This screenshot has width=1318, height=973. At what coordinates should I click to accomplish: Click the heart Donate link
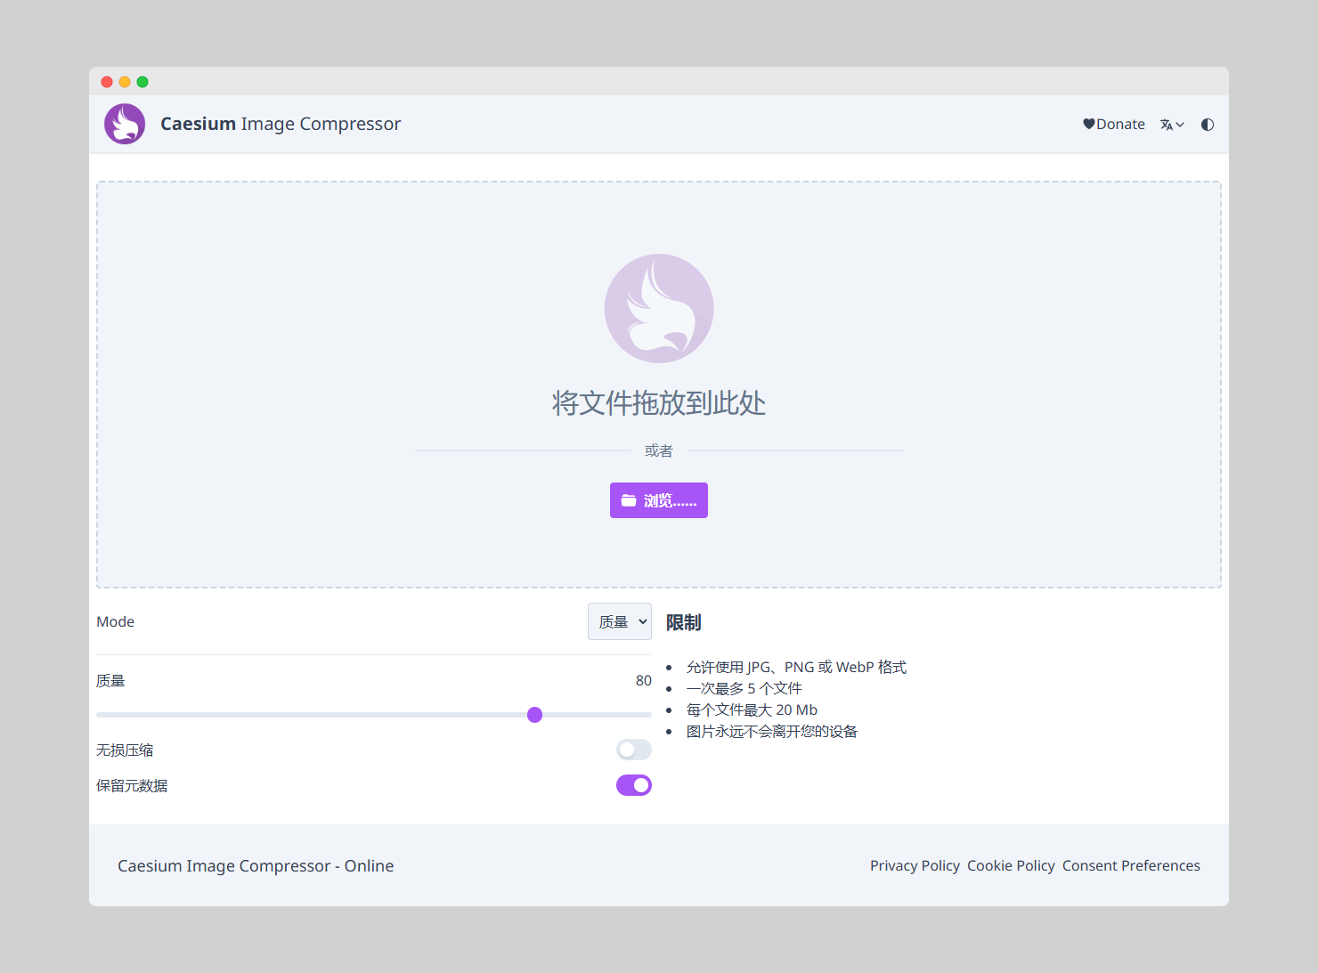pyautogui.click(x=1113, y=125)
